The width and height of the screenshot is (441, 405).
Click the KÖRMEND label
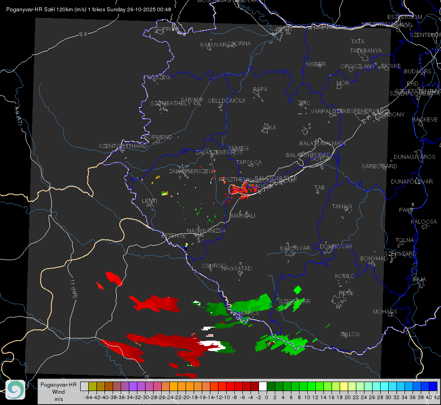pos(158,137)
